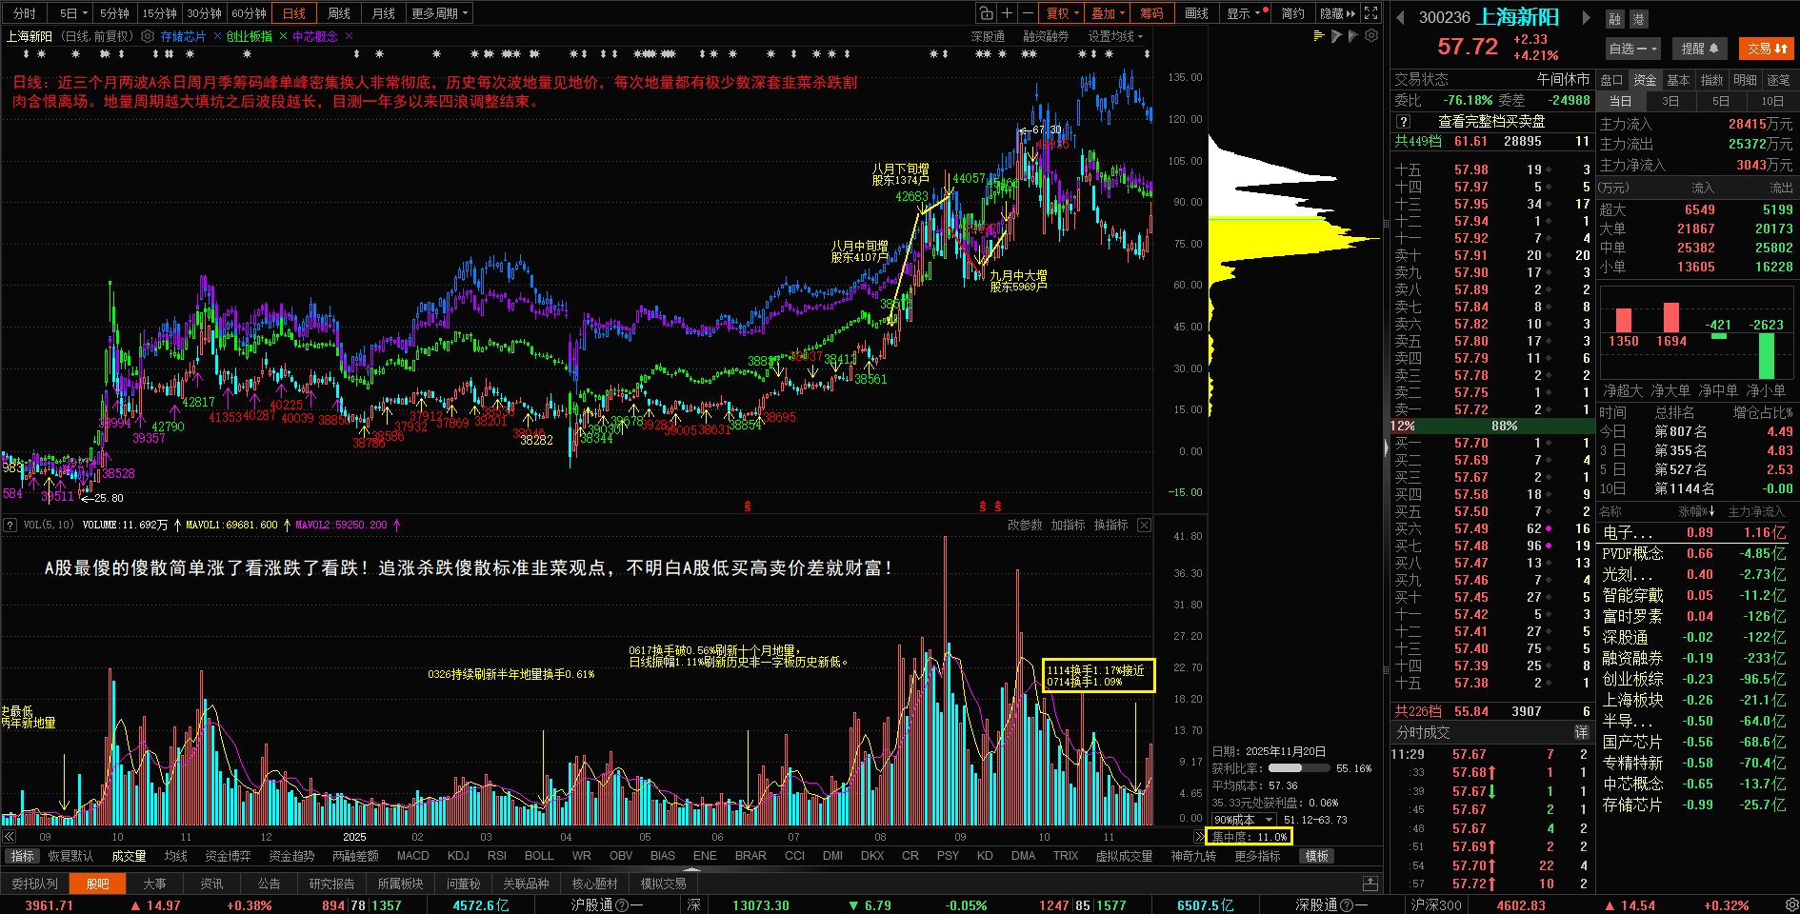Remove 存储芯片 overlay with its X

217,36
